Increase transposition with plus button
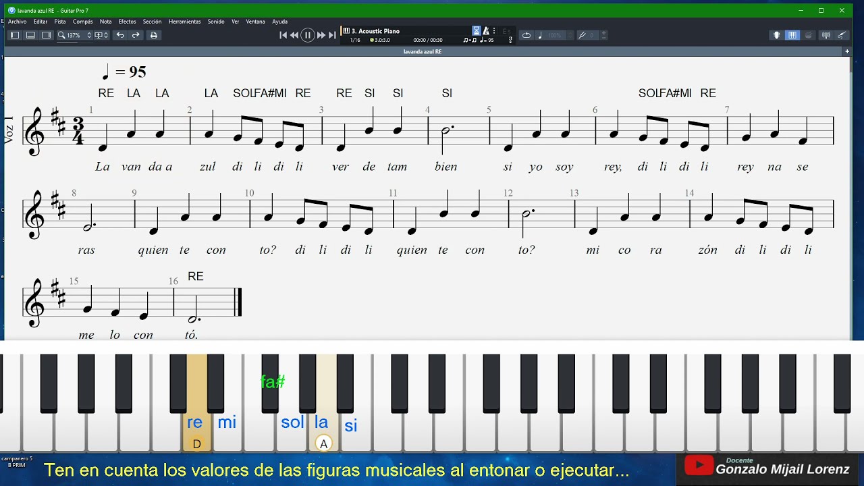Image resolution: width=864 pixels, height=486 pixels. pos(603,33)
